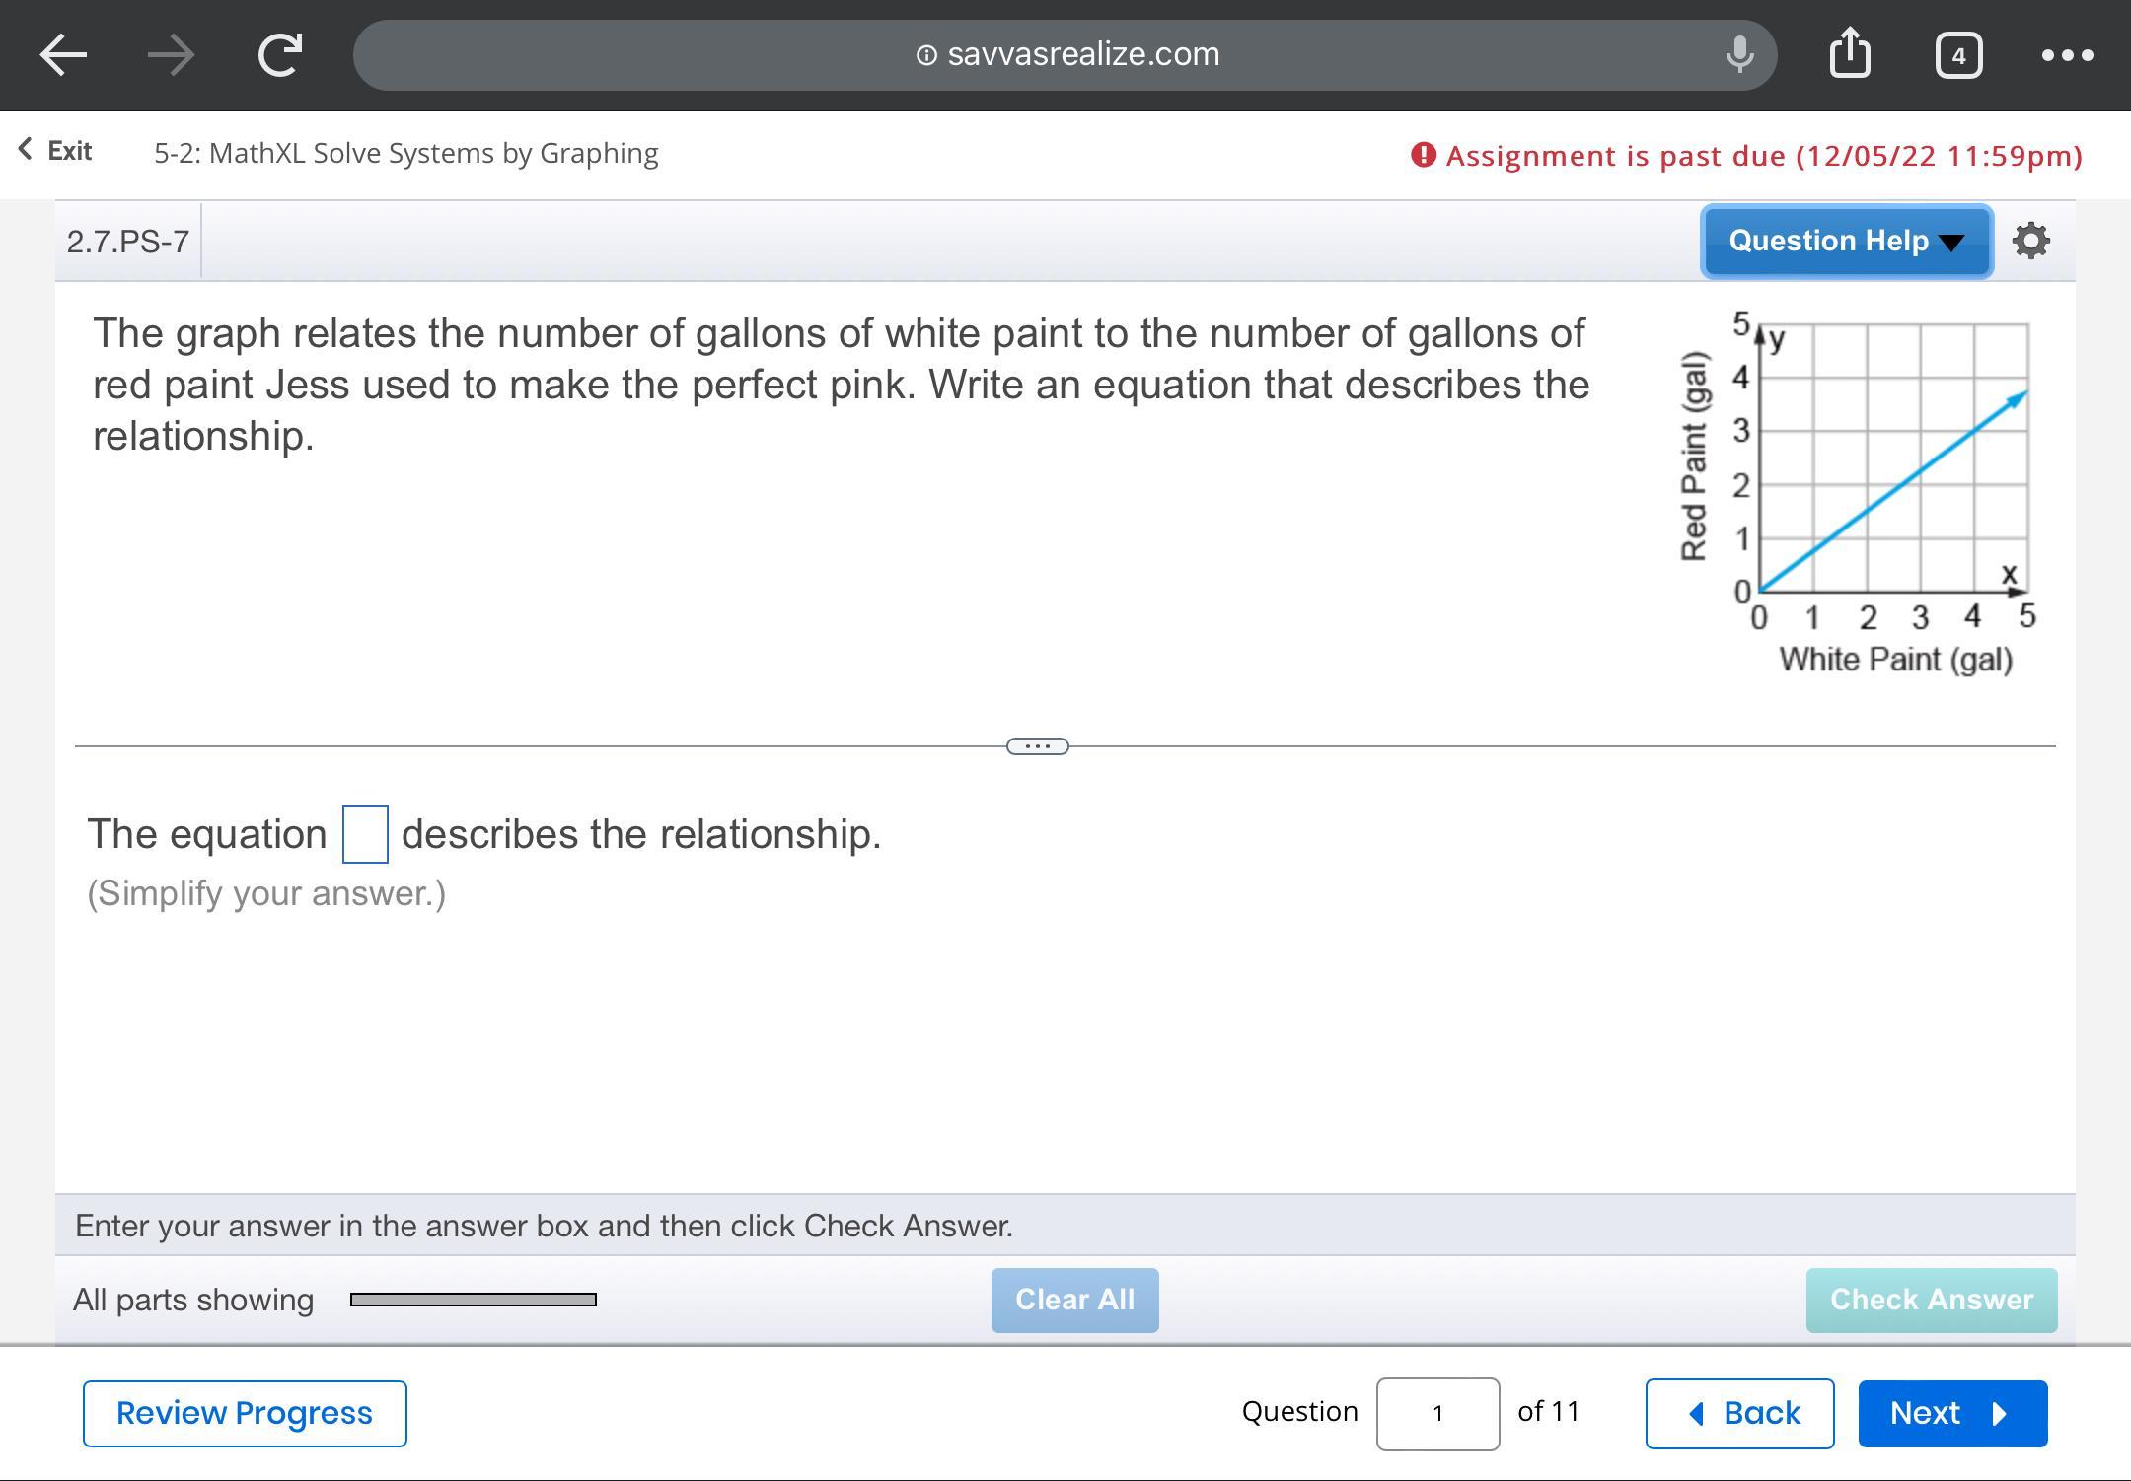
Task: Open Review Progress
Action: 245,1413
